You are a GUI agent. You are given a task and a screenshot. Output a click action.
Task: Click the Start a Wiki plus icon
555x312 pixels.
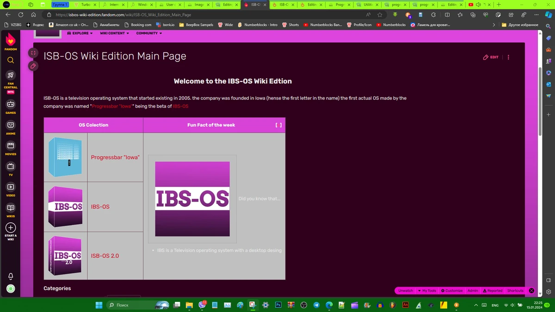10,228
